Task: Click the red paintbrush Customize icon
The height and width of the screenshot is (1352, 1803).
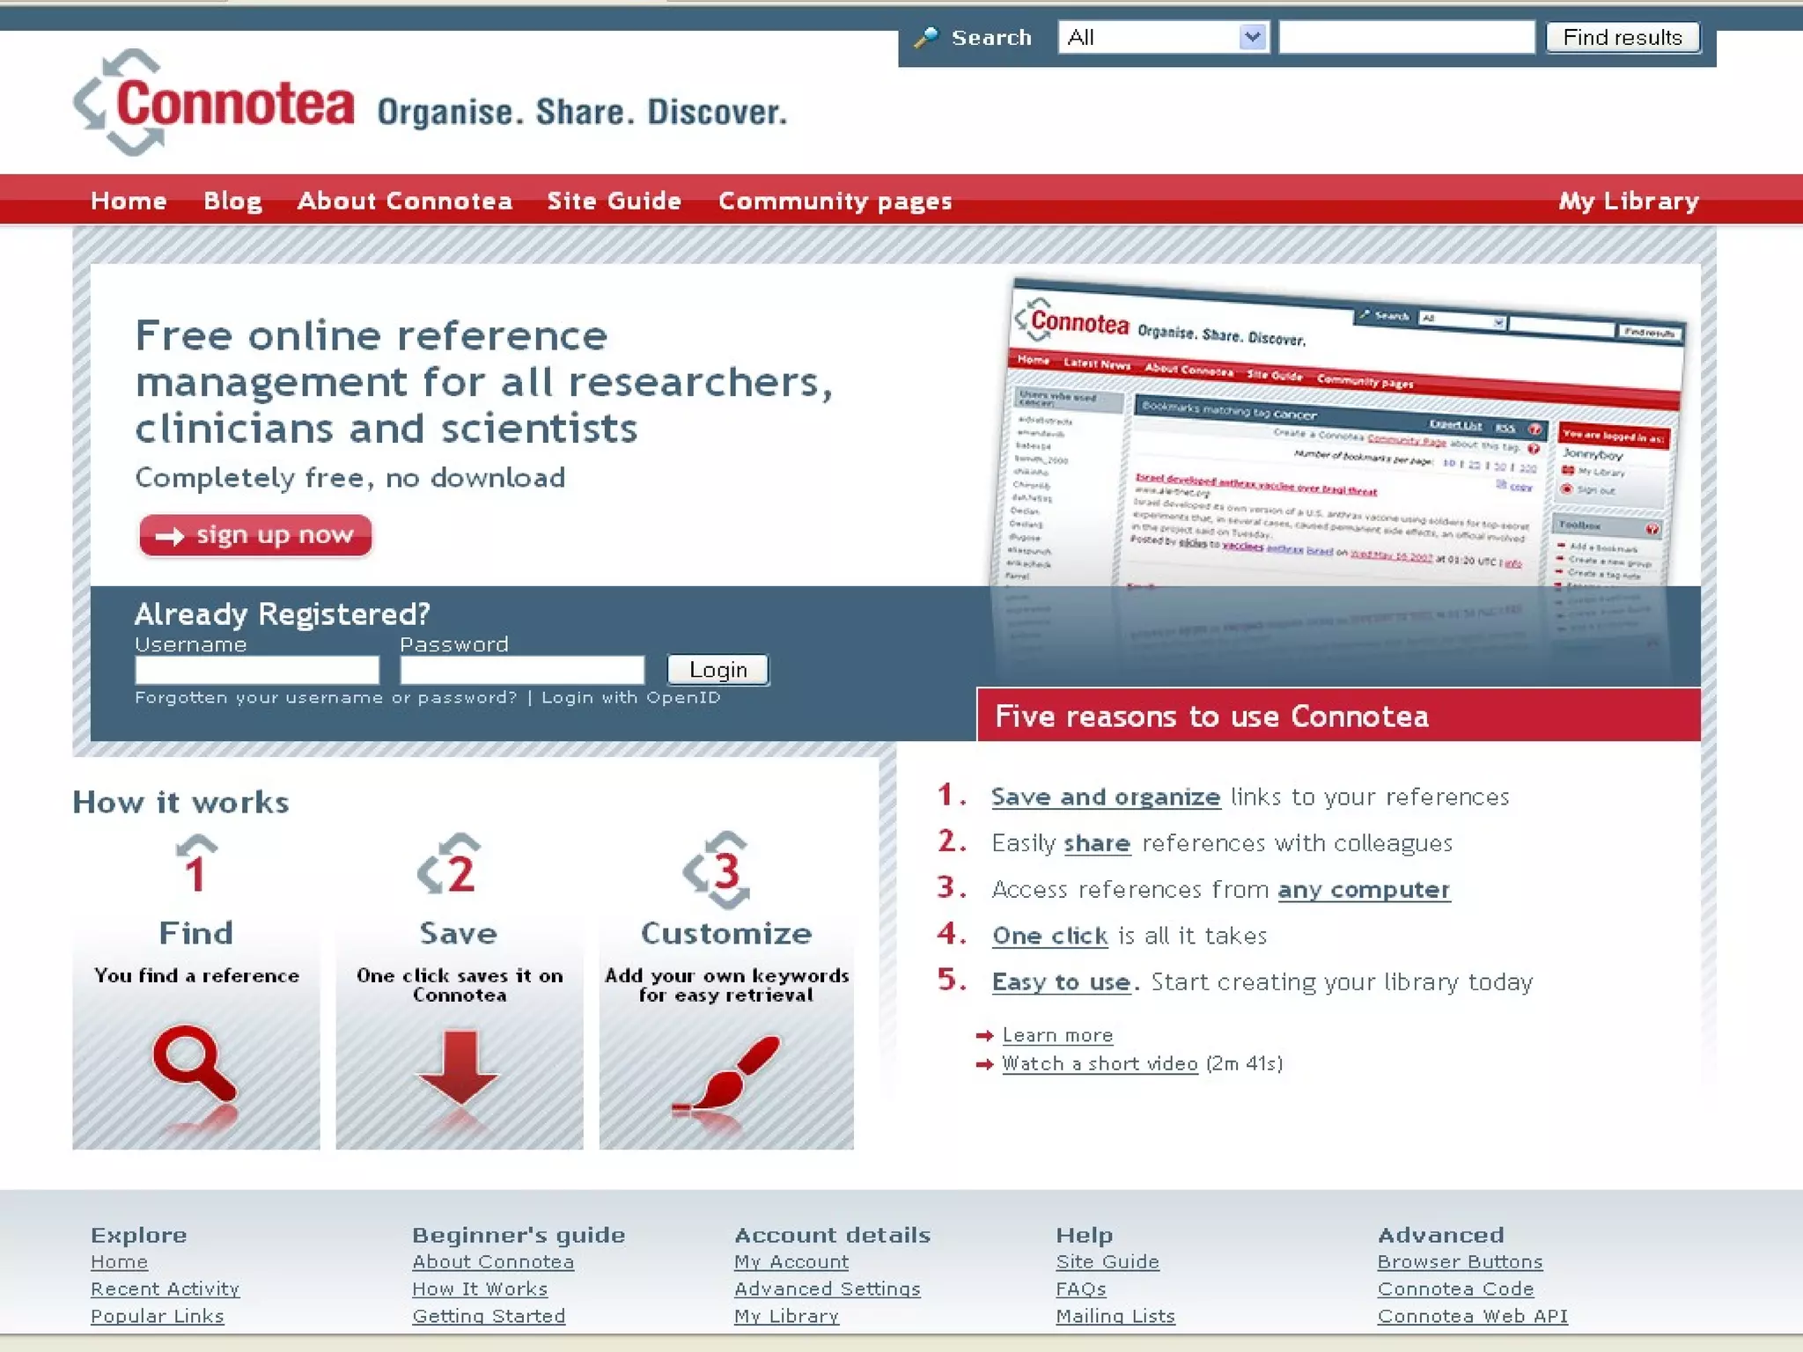Action: tap(729, 1072)
